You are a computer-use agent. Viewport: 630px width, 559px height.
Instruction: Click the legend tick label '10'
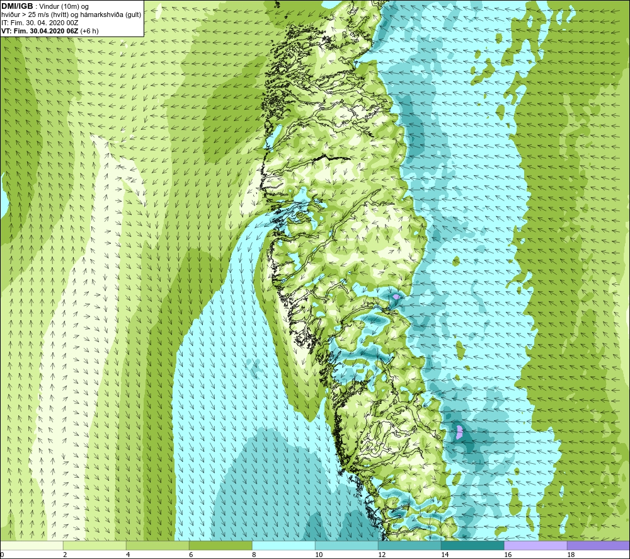(x=319, y=555)
